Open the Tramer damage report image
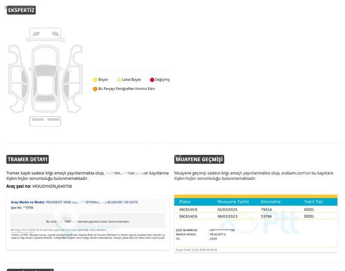Image resolution: width=345 pixels, height=271 pixels. [x=88, y=222]
